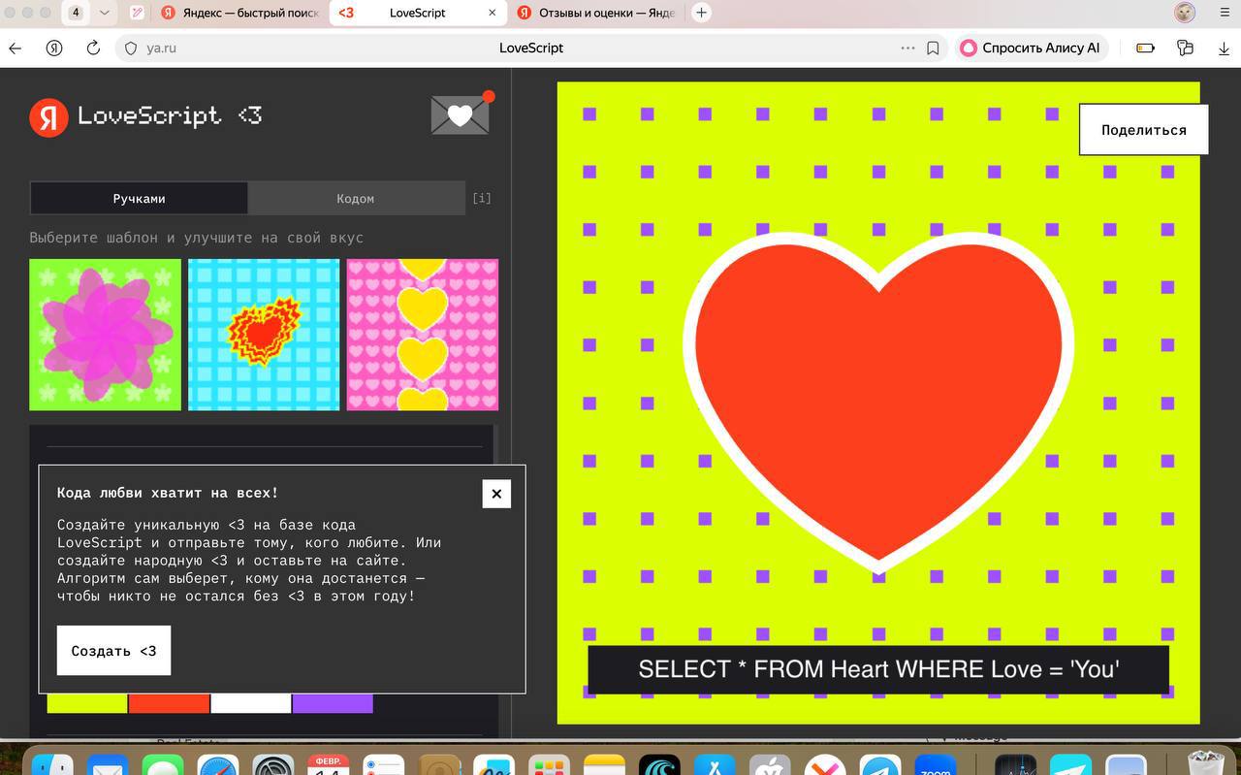Open the address bar three-dots menu
This screenshot has height=775, width=1241.
click(907, 48)
